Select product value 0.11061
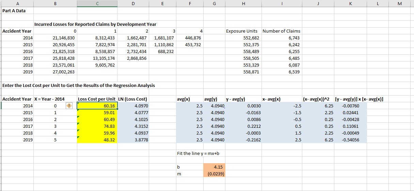The height and width of the screenshot is (191, 414). click(x=351, y=126)
